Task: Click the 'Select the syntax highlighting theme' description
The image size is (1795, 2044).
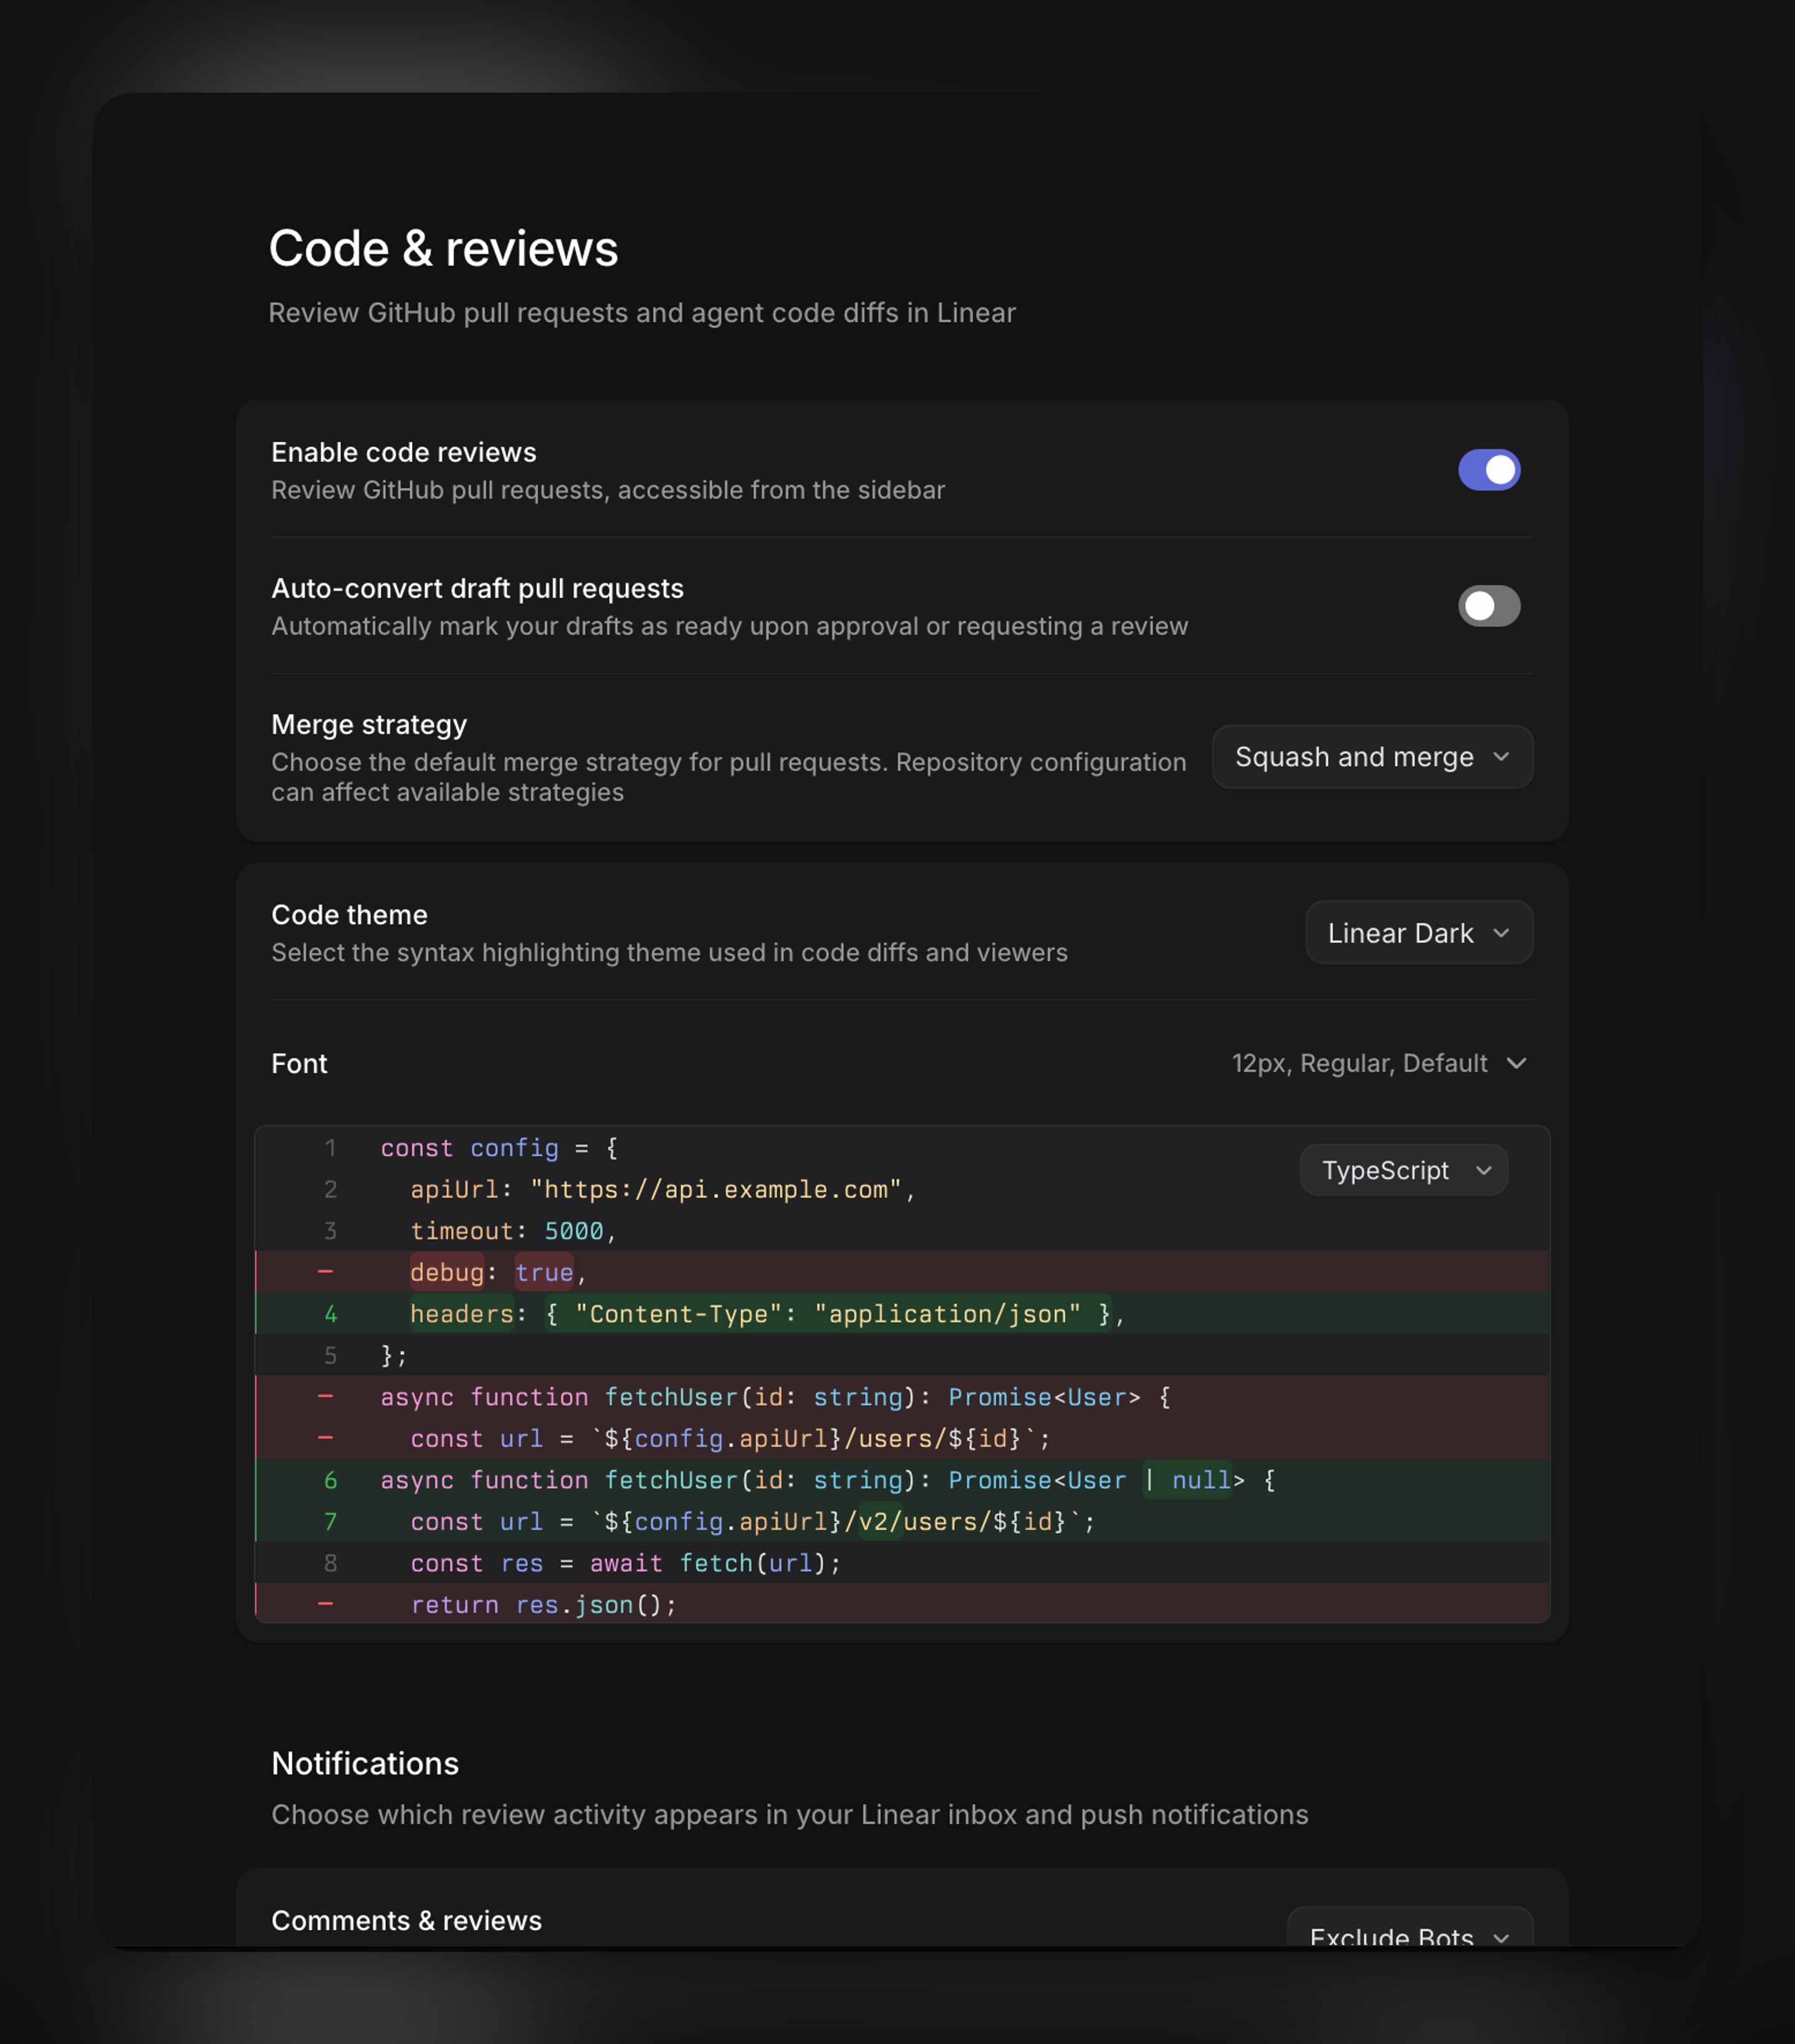Action: click(669, 952)
